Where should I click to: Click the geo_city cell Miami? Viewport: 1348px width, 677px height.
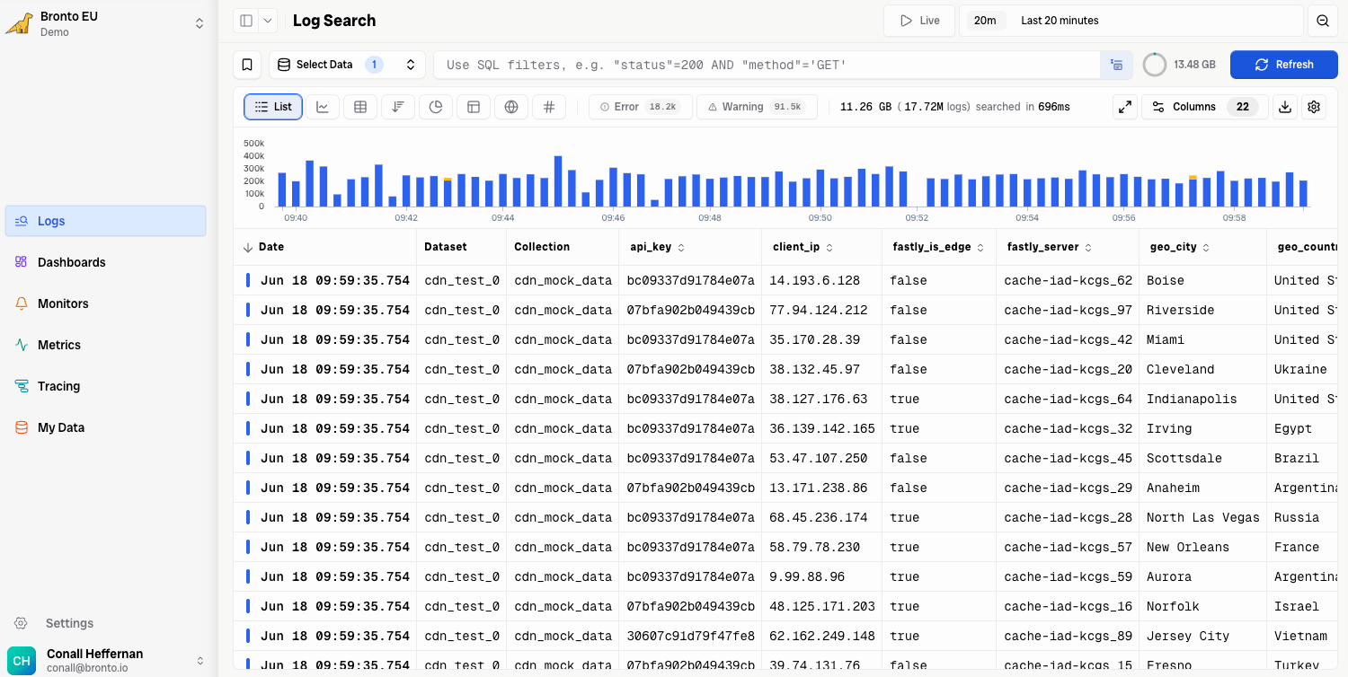click(x=1166, y=339)
